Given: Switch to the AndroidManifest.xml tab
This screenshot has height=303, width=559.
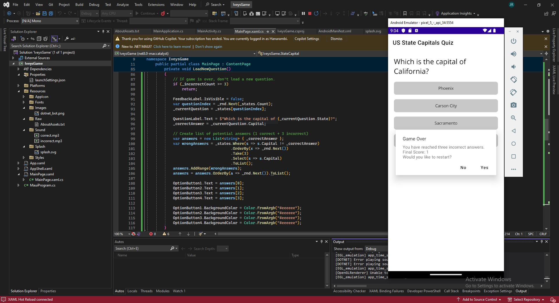Looking at the screenshot, I should coord(335,31).
